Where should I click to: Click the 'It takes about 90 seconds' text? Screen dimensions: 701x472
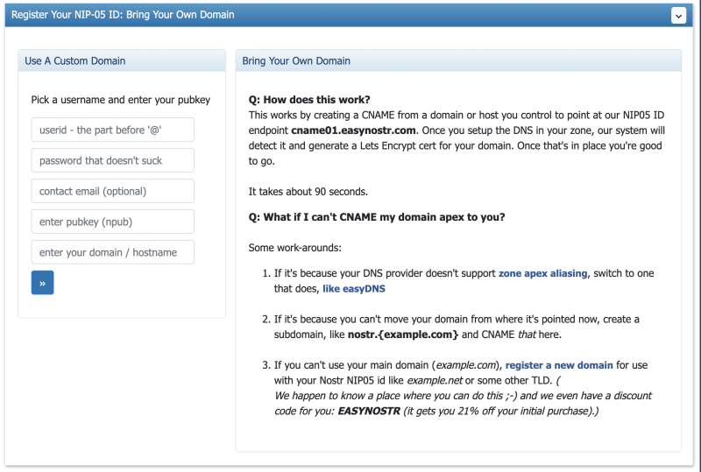[x=308, y=192]
